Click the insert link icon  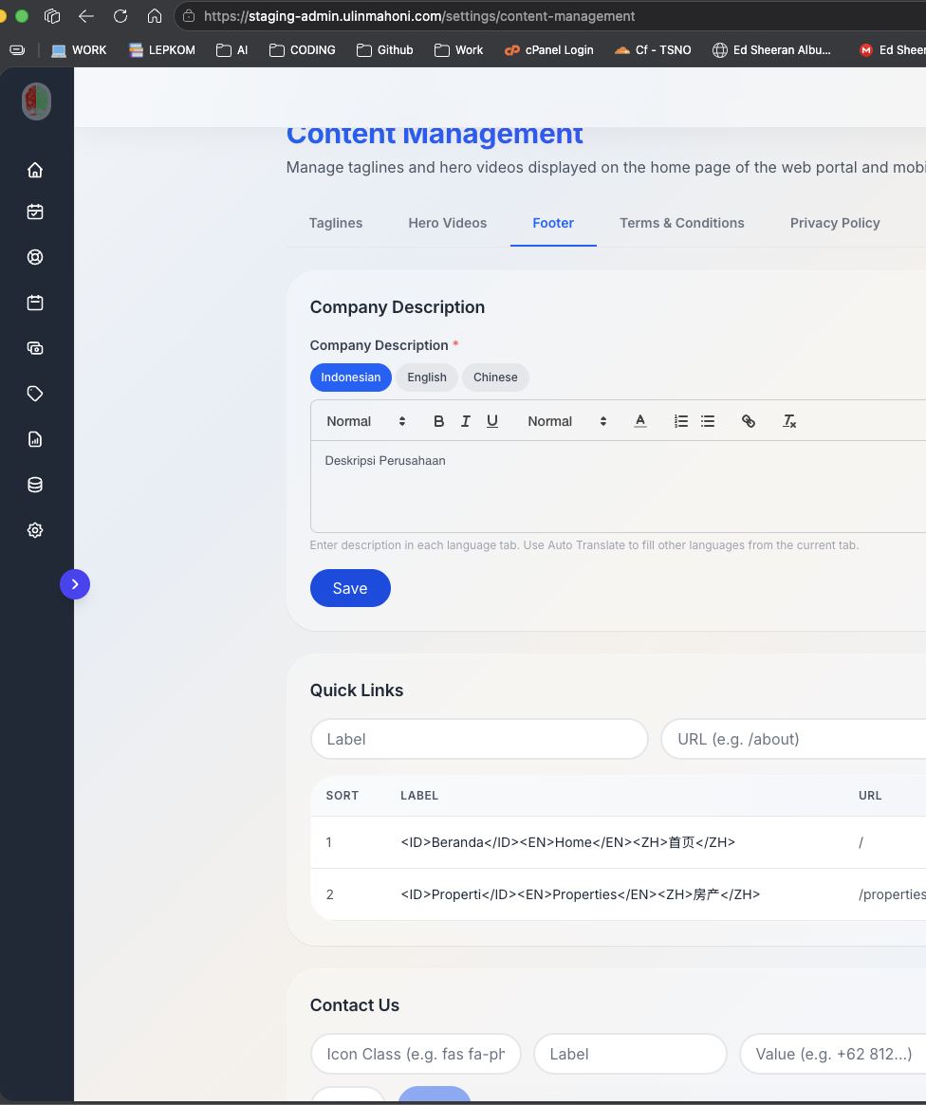[749, 421]
